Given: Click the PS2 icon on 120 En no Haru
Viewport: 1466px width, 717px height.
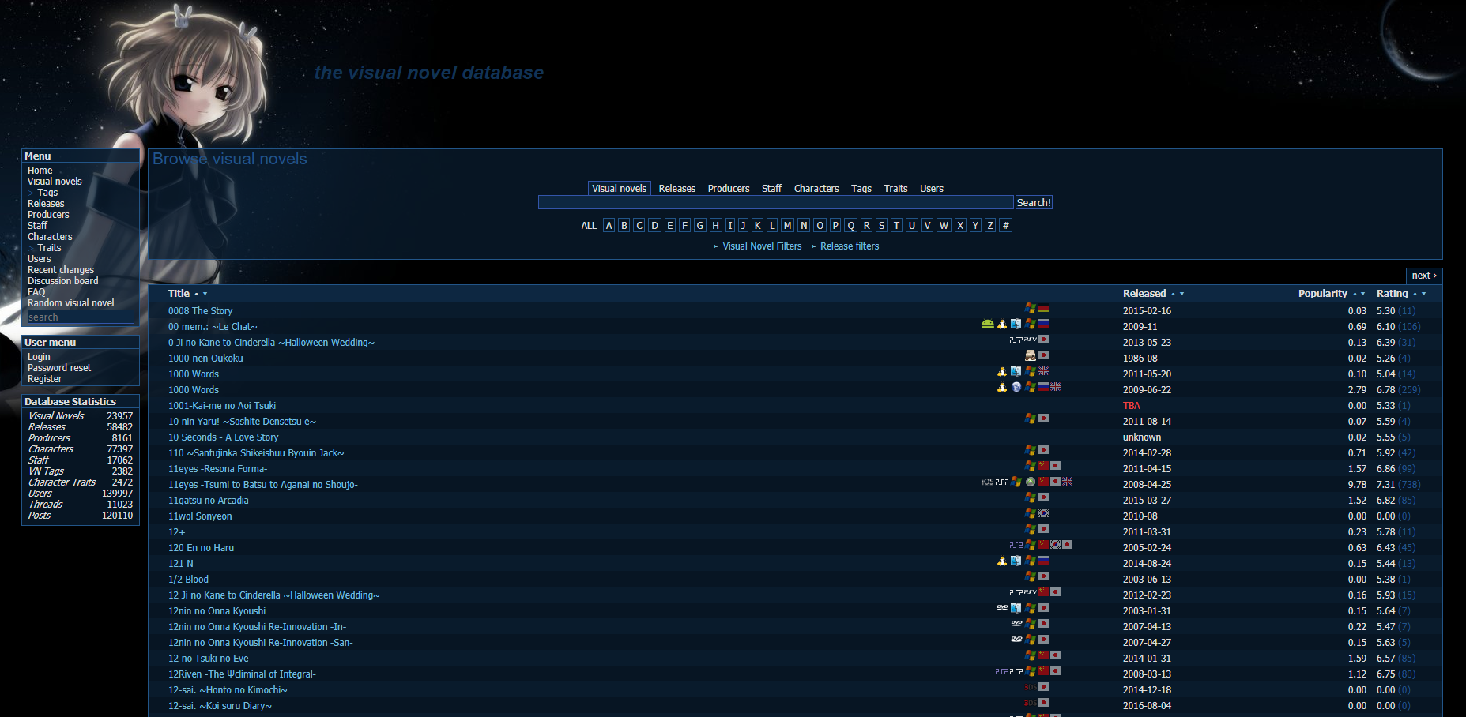Looking at the screenshot, I should [1016, 545].
